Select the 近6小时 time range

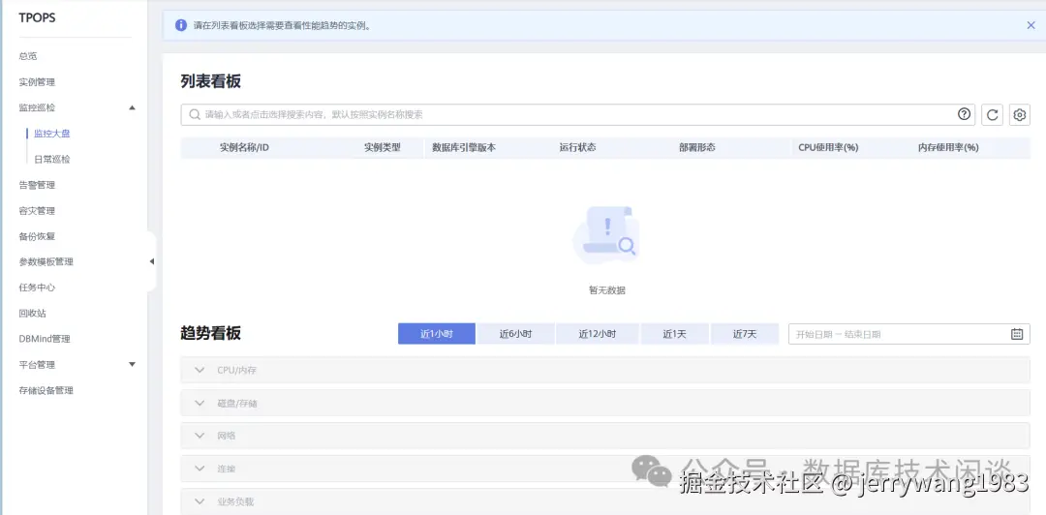(x=515, y=334)
